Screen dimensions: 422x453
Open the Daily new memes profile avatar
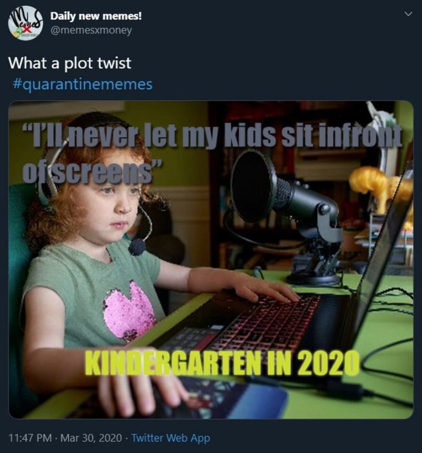click(x=25, y=23)
